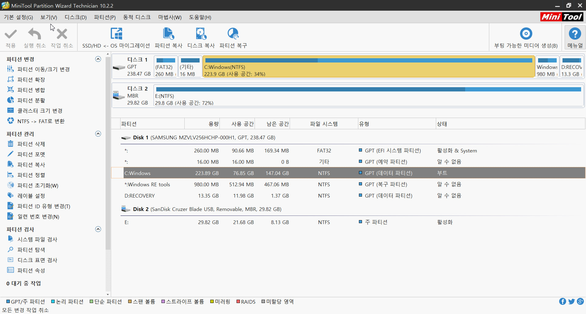Select the Windows 980 MB map block
The image size is (586, 314).
coord(547,66)
